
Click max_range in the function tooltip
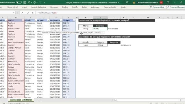(x=57, y=32)
